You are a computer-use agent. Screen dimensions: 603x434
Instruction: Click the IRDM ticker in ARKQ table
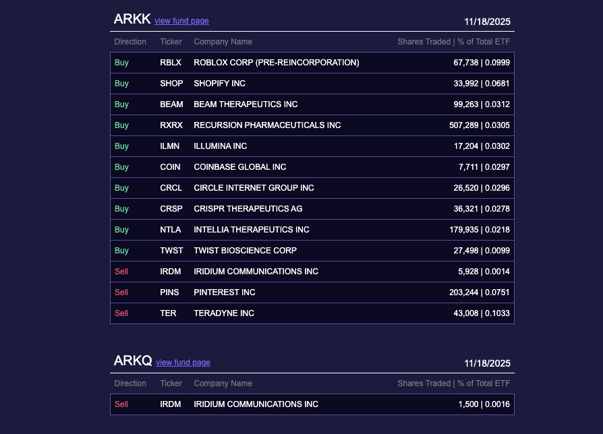pos(171,404)
